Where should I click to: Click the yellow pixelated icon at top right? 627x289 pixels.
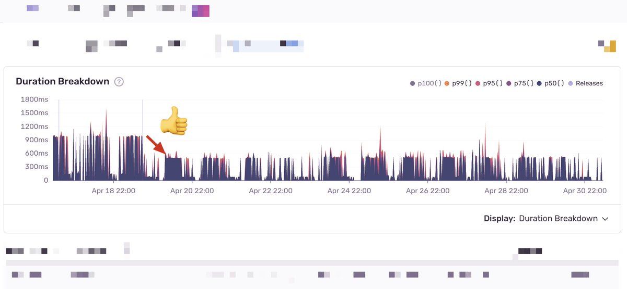pos(607,46)
